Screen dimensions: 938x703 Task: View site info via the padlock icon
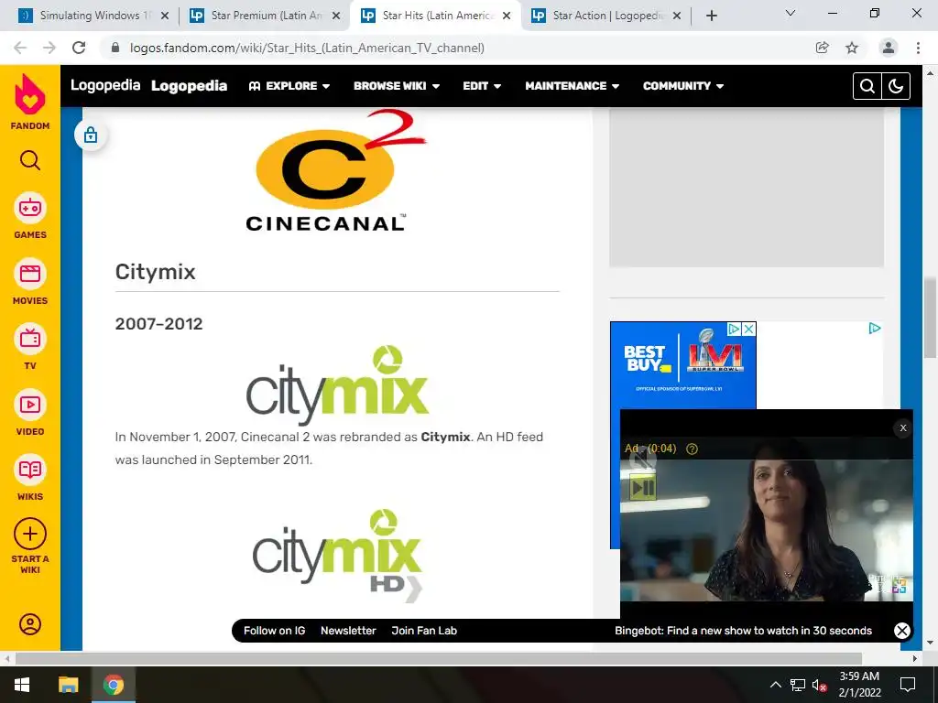coord(115,48)
